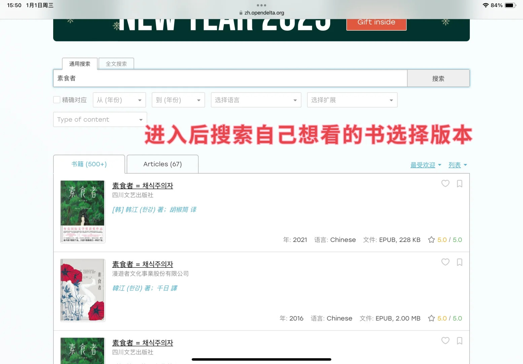Open the second 素食者 = 채식주의자 title link

click(143, 264)
